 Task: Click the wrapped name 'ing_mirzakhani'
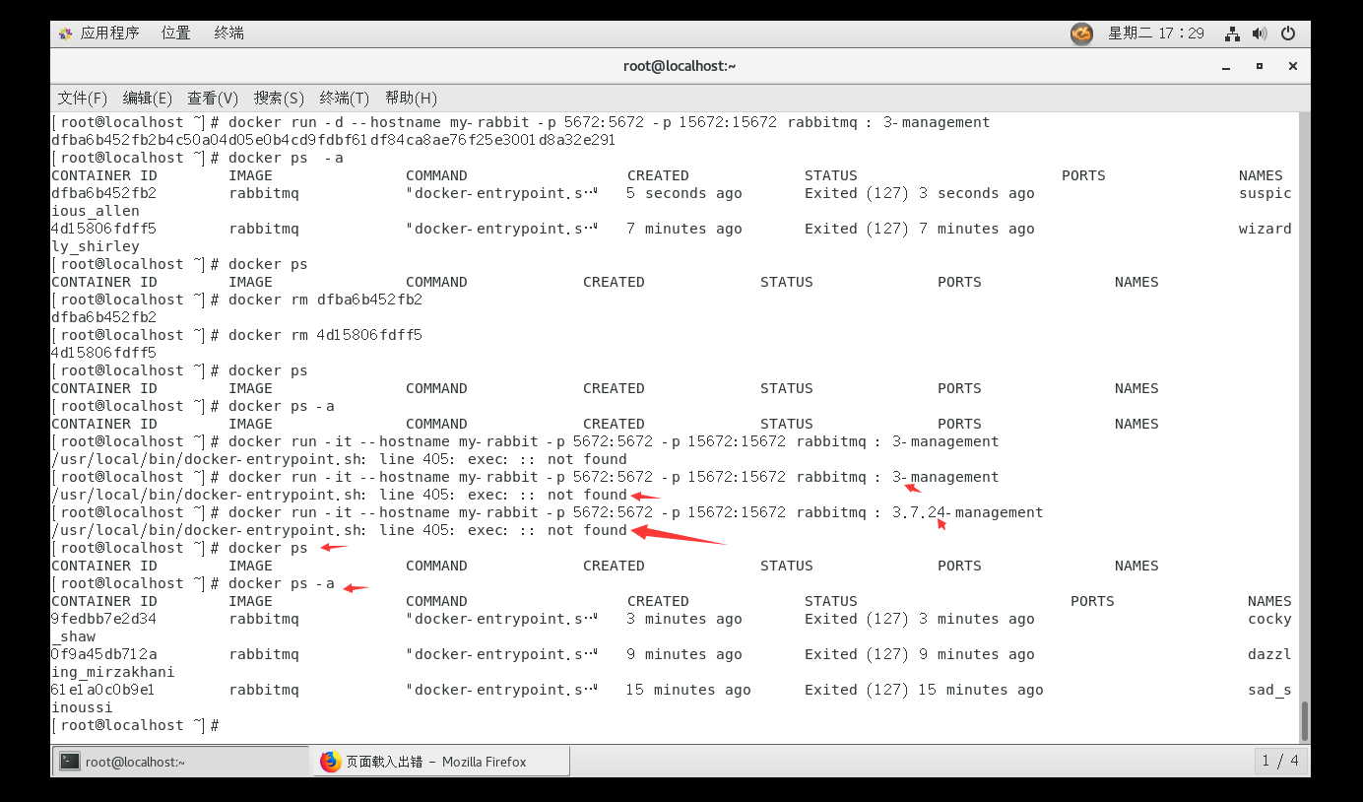(113, 672)
